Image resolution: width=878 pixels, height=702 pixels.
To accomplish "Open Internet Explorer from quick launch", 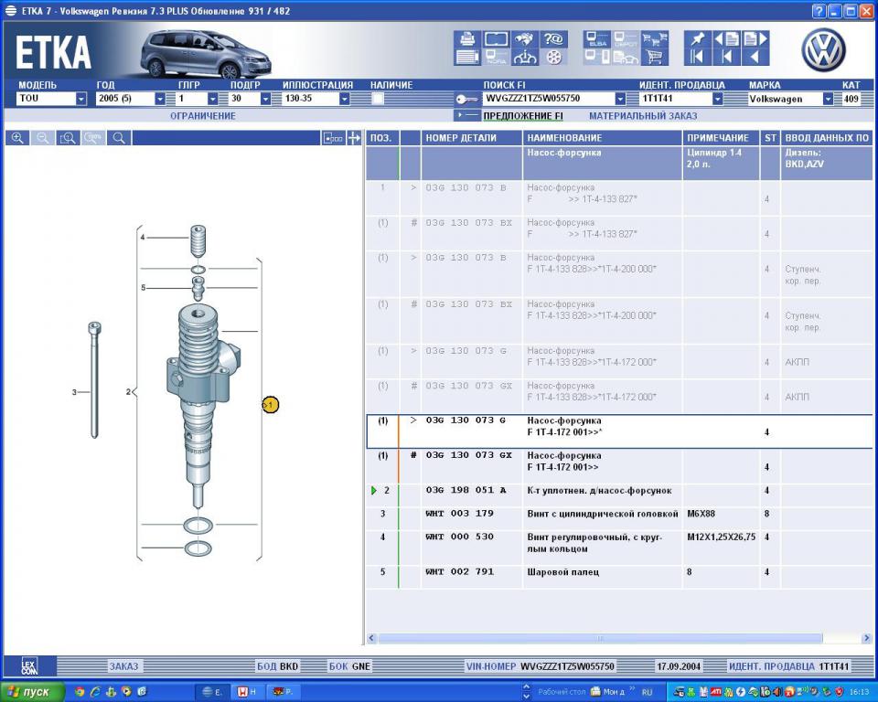I will point(95,692).
